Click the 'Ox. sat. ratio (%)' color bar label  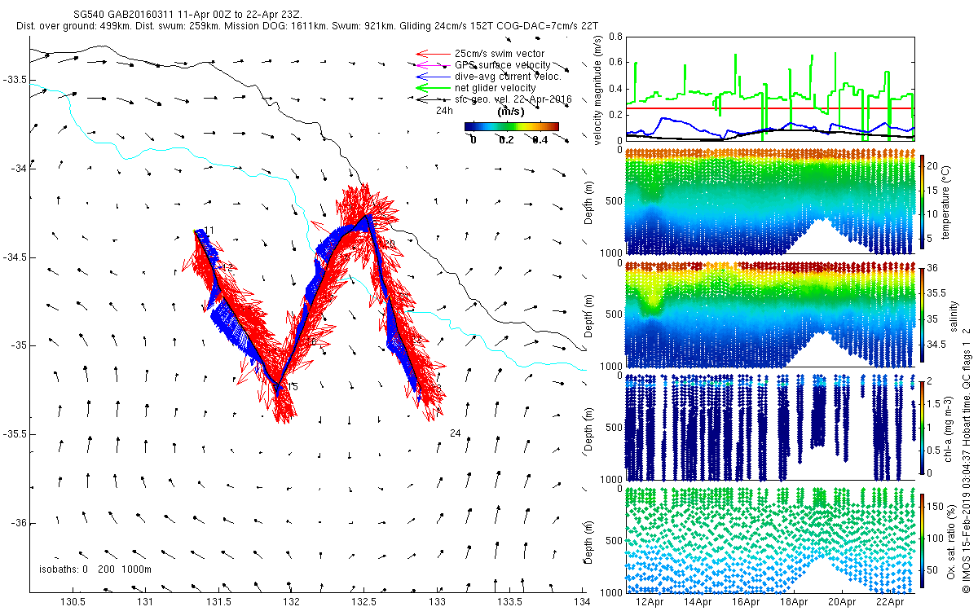(x=951, y=540)
